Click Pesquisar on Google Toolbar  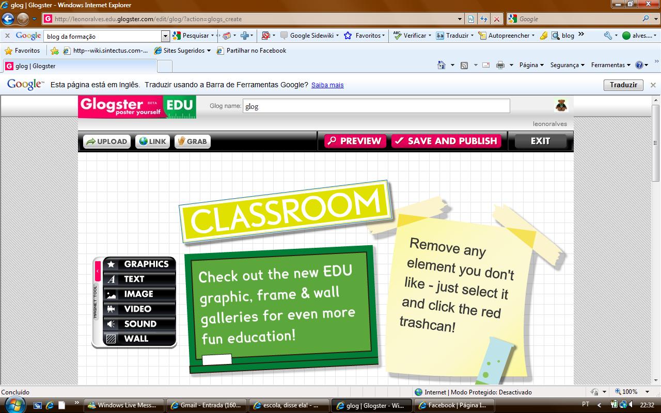tap(191, 36)
